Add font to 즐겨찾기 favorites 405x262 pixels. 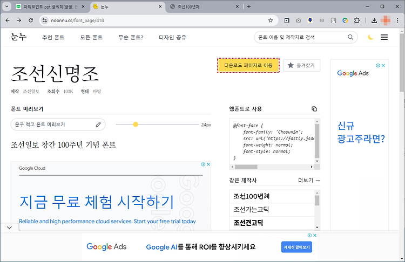[301, 65]
